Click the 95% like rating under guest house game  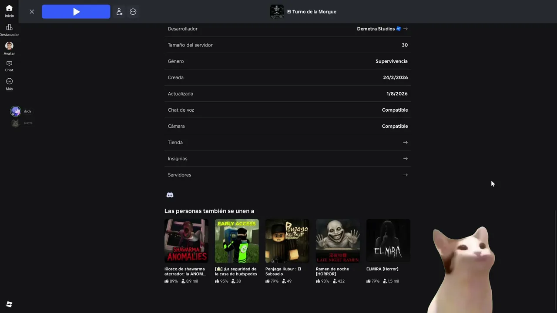tap(222, 281)
